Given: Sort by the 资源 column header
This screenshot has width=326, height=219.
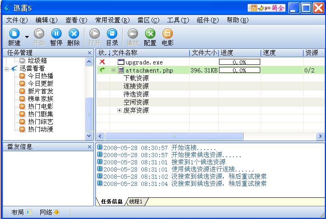Looking at the screenshot, I should pyautogui.click(x=314, y=53).
